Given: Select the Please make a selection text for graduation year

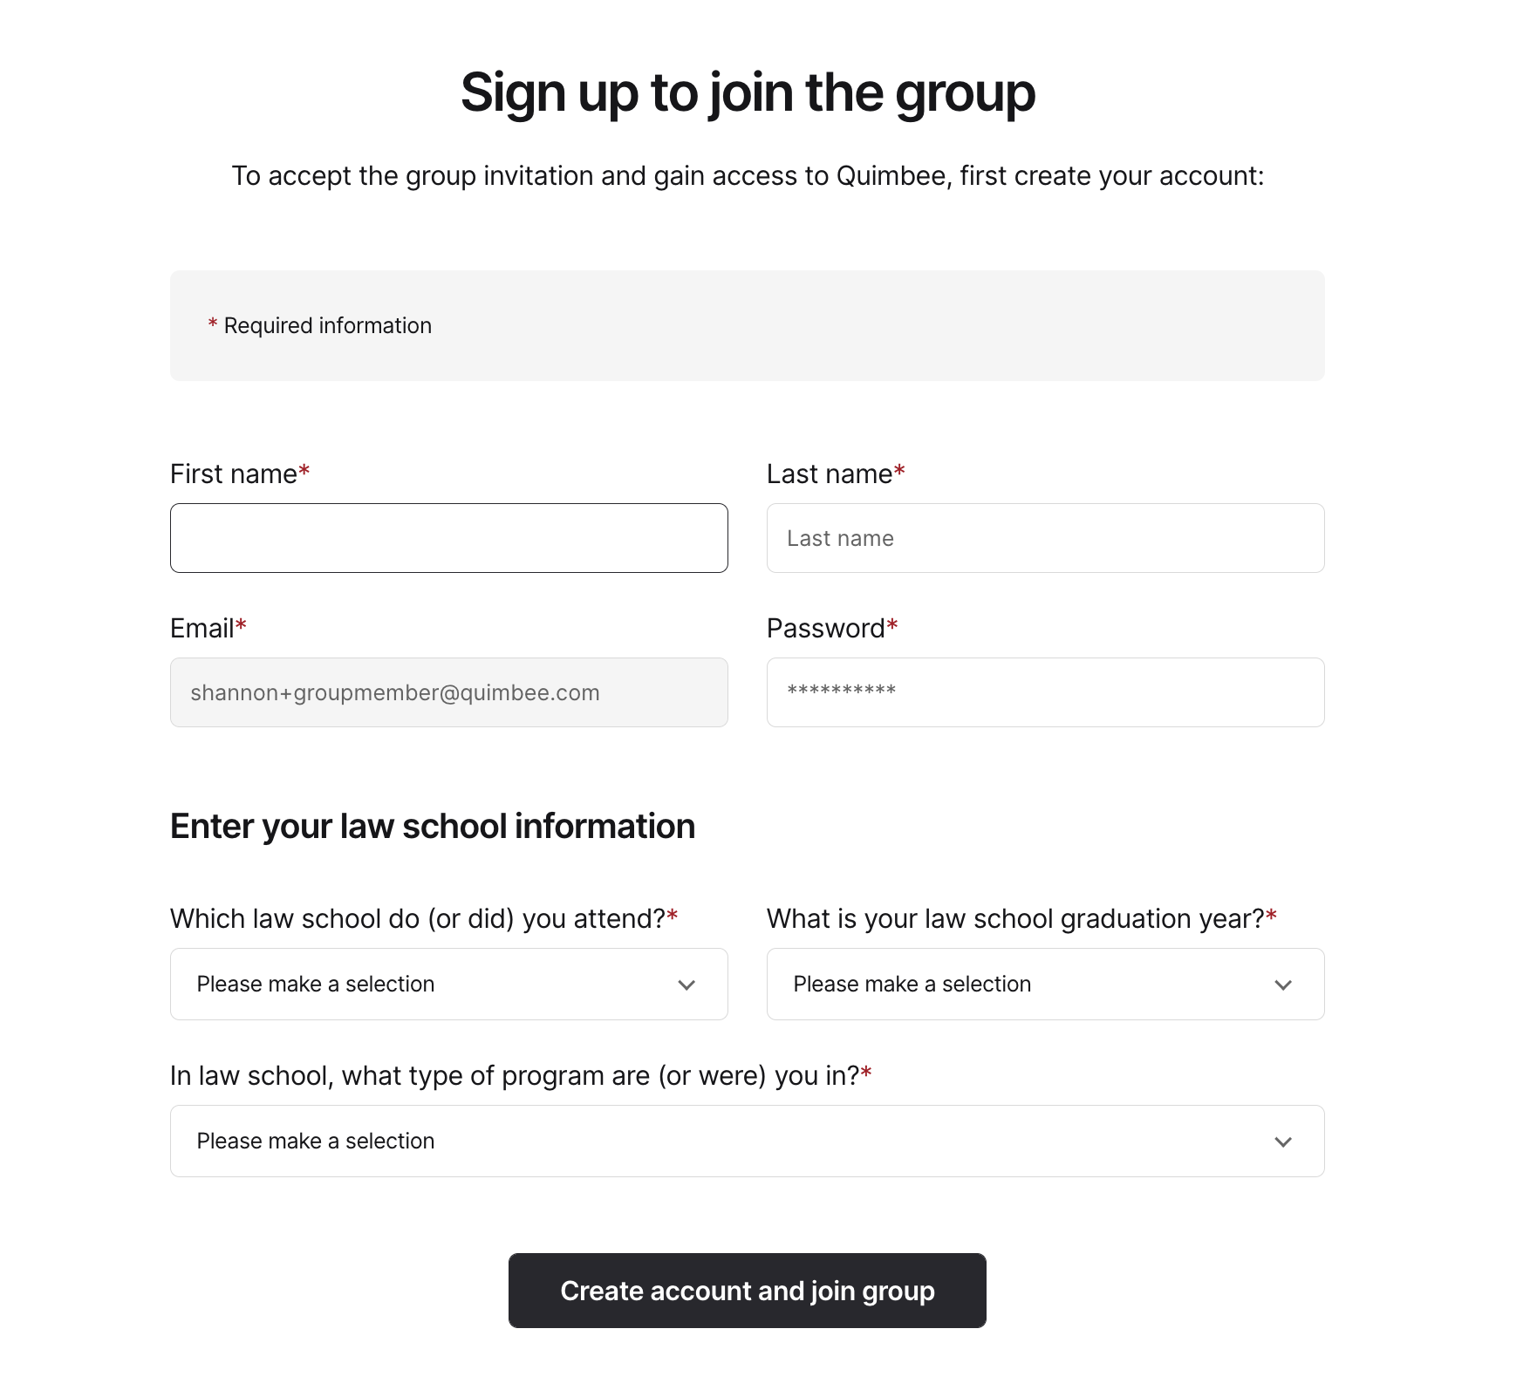Looking at the screenshot, I should tap(910, 984).
